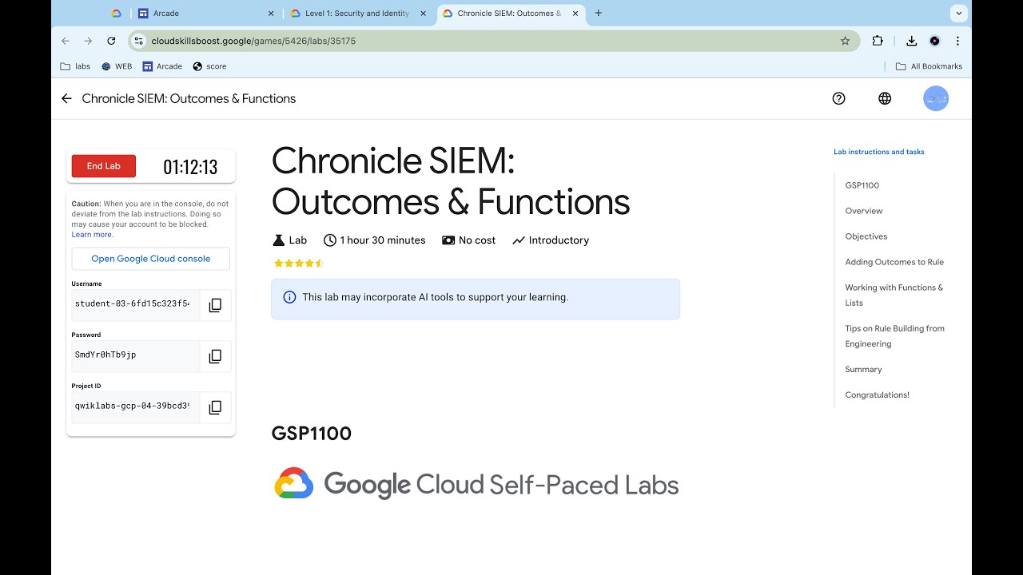Open the Chrome three-dot menu
1023x575 pixels.
(957, 41)
